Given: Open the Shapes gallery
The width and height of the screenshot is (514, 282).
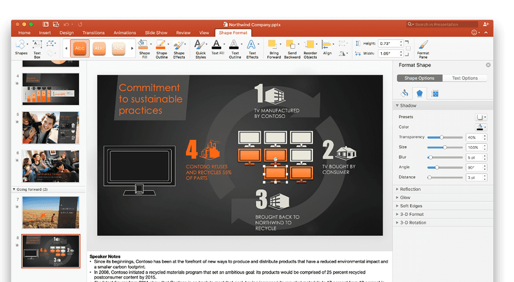Looking at the screenshot, I should 20,47.
